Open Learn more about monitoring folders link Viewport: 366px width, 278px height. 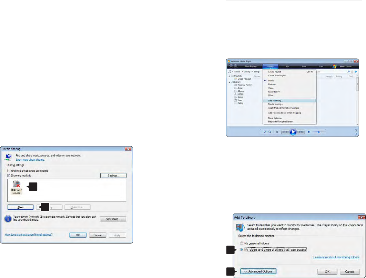[336, 257]
